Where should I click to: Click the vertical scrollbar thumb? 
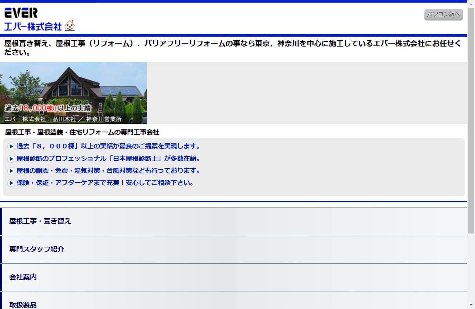[471, 120]
